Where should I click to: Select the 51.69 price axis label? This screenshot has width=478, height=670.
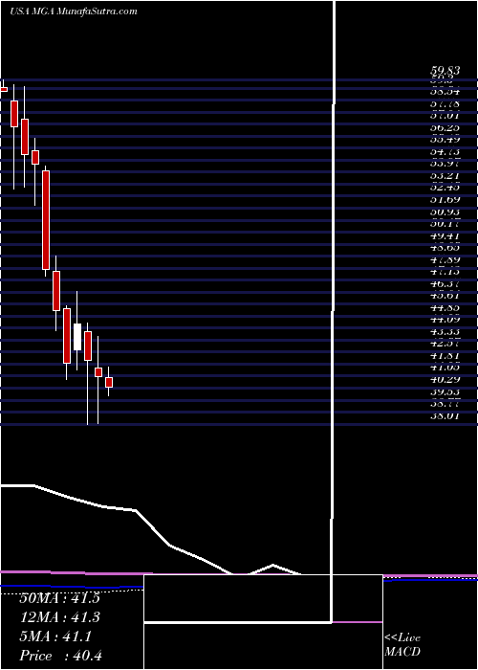click(x=445, y=199)
